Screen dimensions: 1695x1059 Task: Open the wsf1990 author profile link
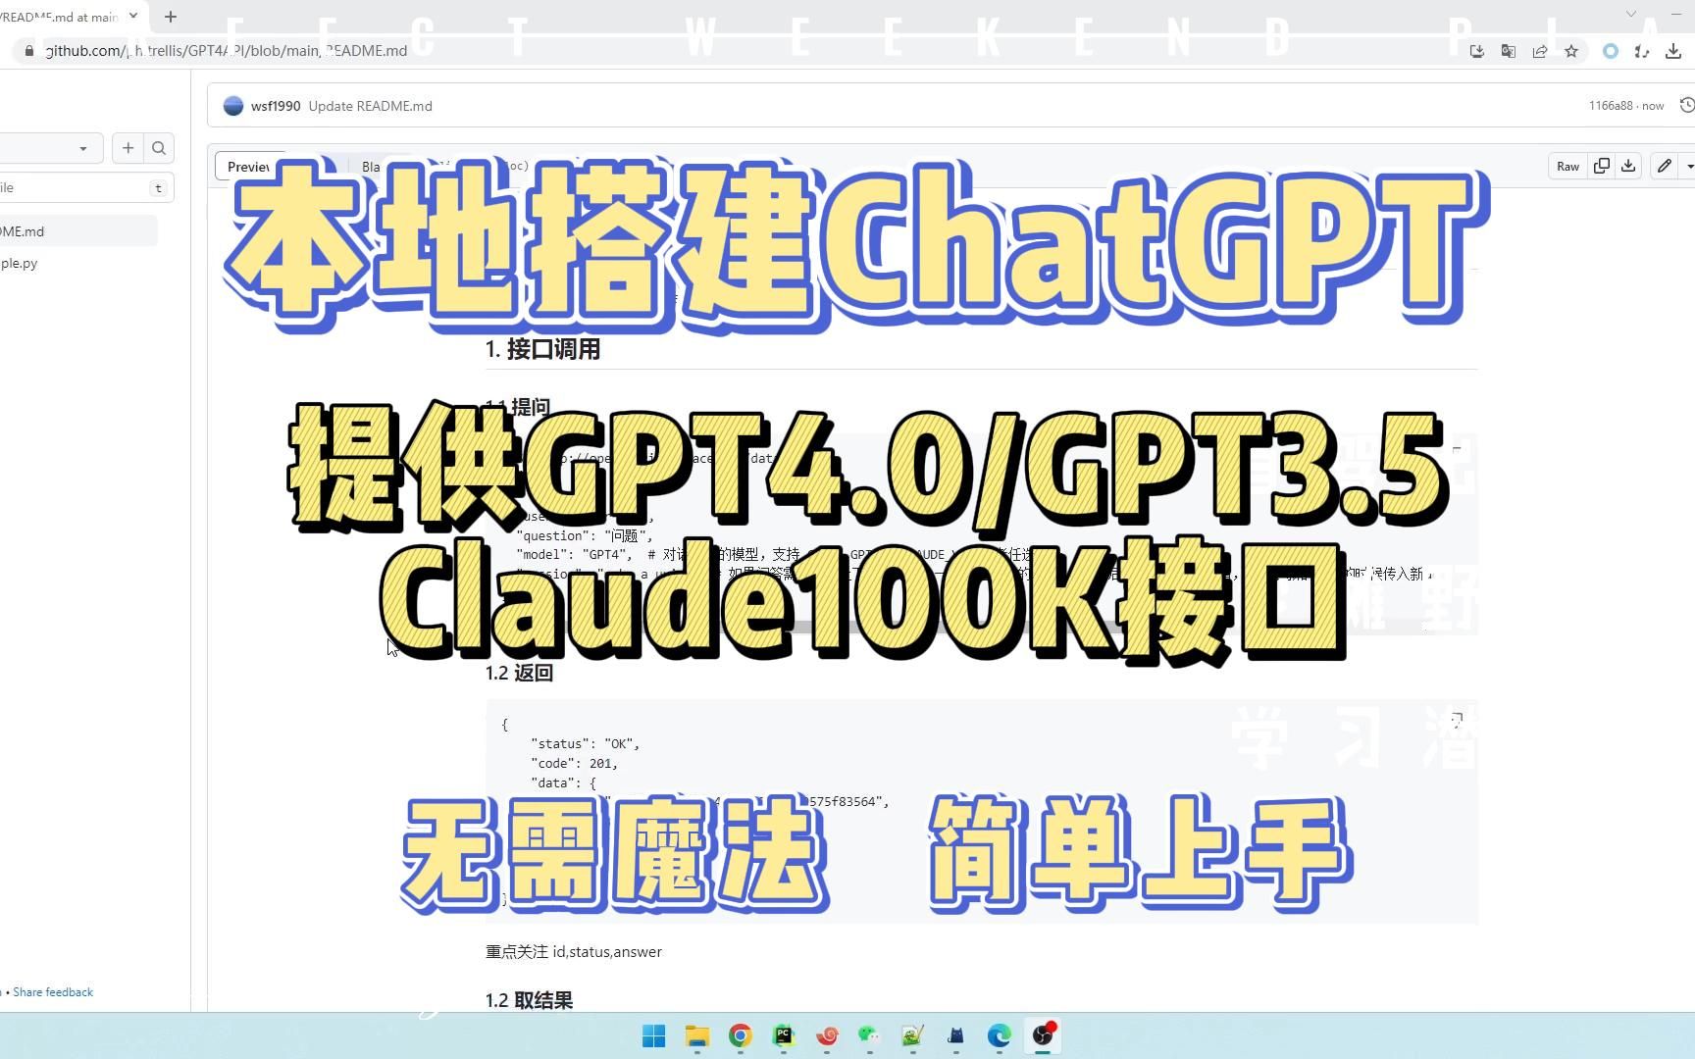(x=276, y=106)
